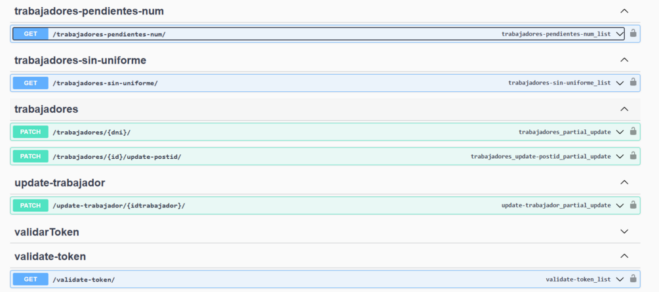
Task: Click GET button for /validate-token/
Action: (x=30, y=280)
